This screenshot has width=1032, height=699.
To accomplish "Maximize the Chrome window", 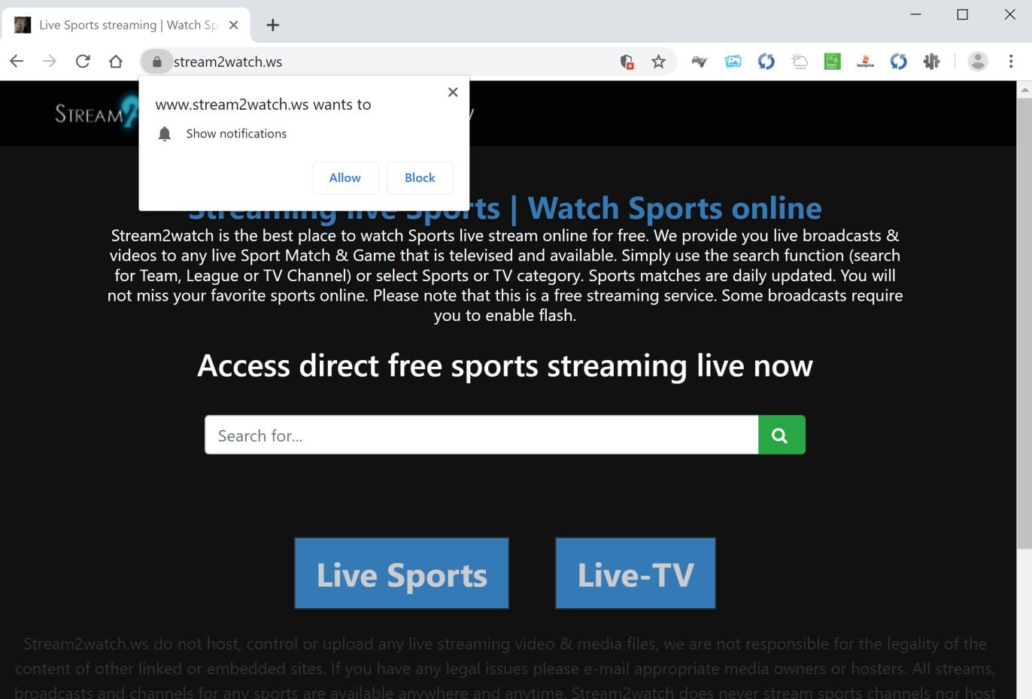I will 962,15.
